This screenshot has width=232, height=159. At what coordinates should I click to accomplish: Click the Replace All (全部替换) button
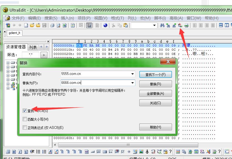[x=155, y=94]
